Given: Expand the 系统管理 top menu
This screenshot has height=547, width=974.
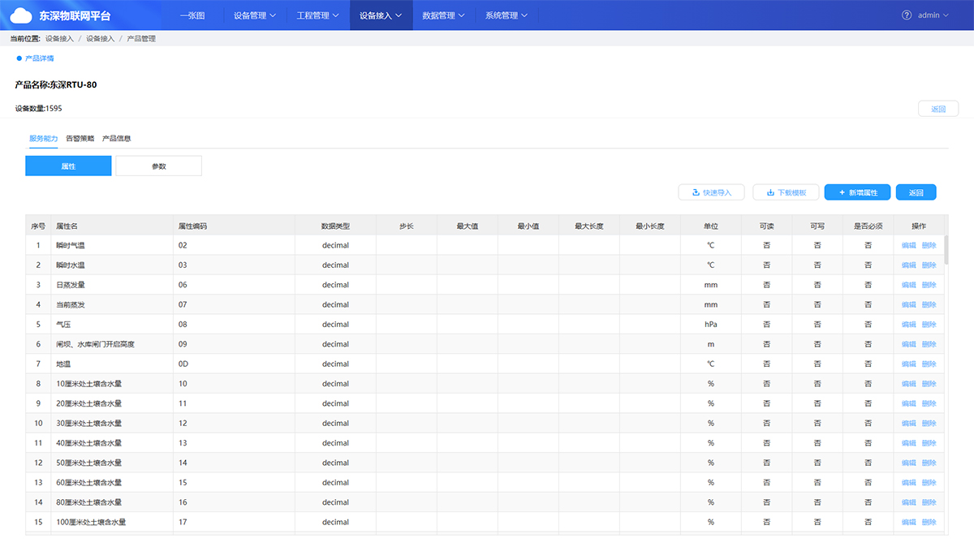Looking at the screenshot, I should click(506, 15).
